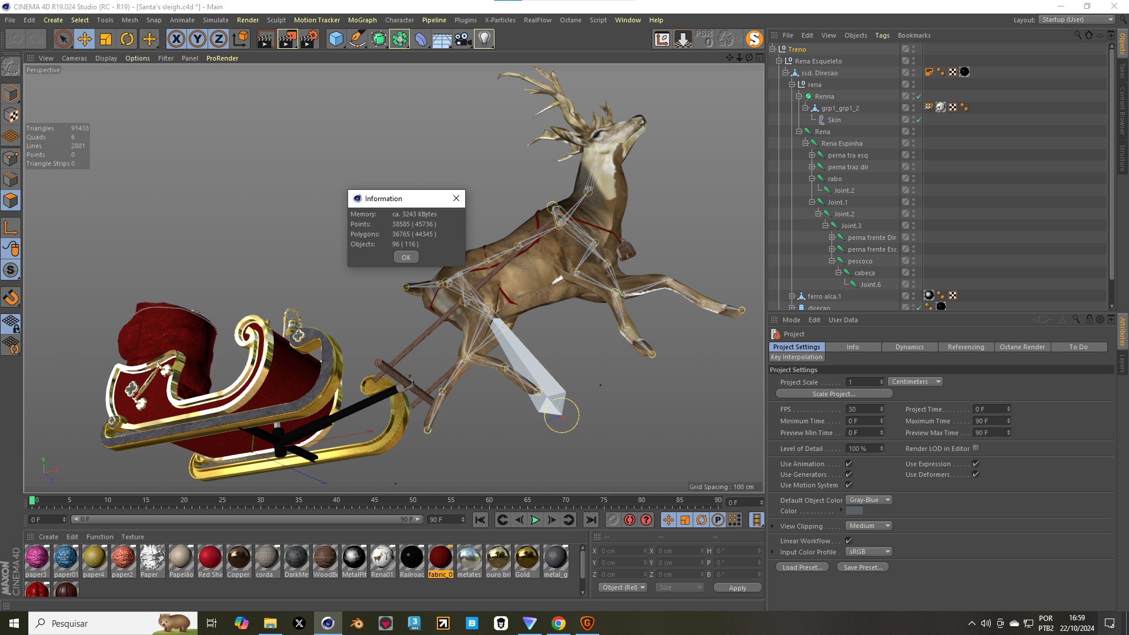Viewport: 1129px width, 635px height.
Task: Collapse the Rena Espinha tree node
Action: pyautogui.click(x=806, y=143)
